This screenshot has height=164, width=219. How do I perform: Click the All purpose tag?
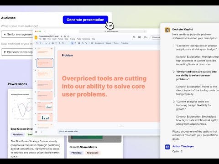93,153
